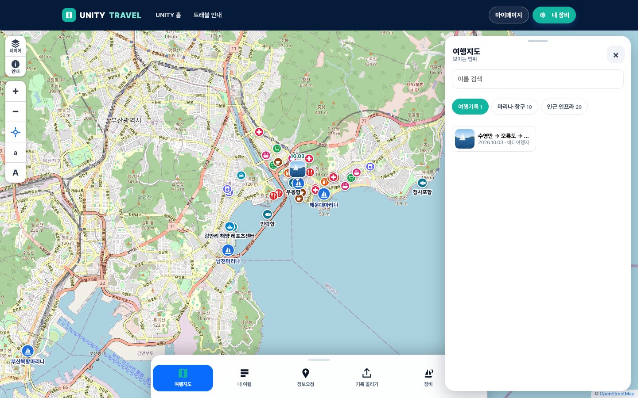
Task: Open the 장비 boat tab
Action: tap(428, 378)
